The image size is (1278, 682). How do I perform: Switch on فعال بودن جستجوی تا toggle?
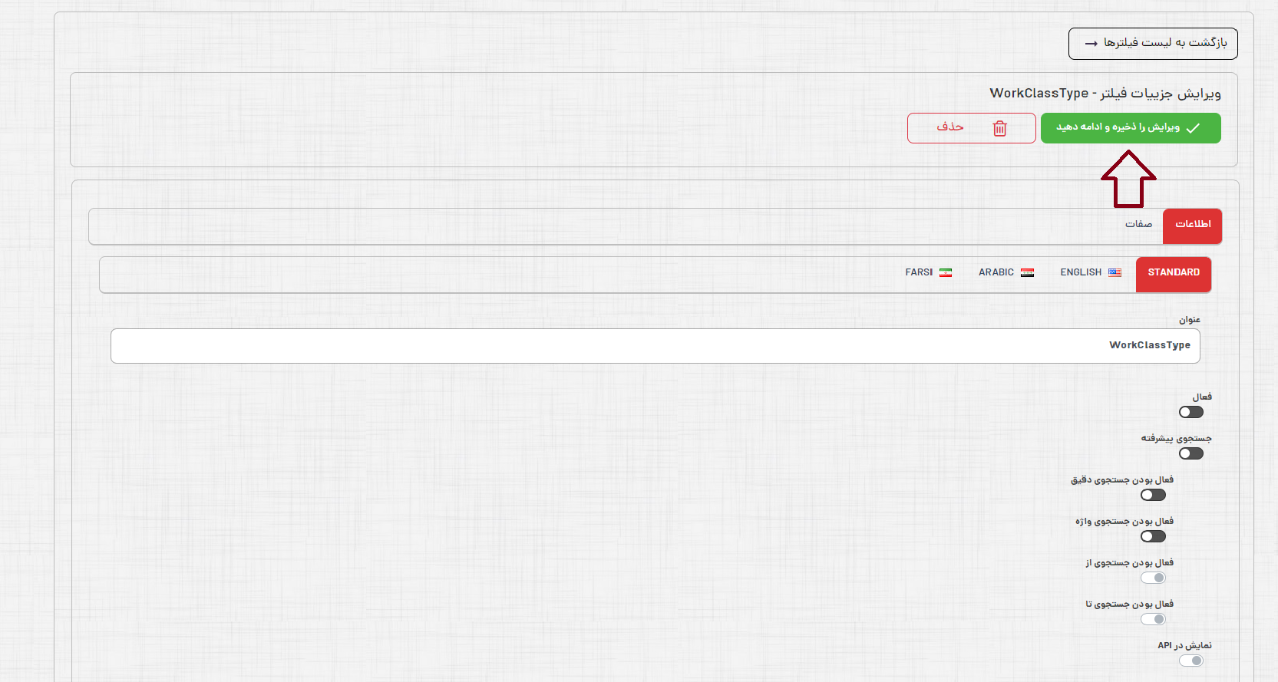tap(1153, 619)
